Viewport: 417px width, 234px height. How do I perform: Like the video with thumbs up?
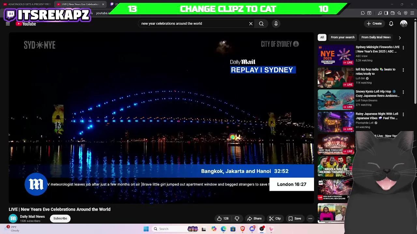tap(223, 218)
